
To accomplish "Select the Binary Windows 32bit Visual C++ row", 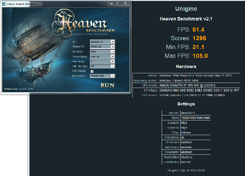I will 186,76.
